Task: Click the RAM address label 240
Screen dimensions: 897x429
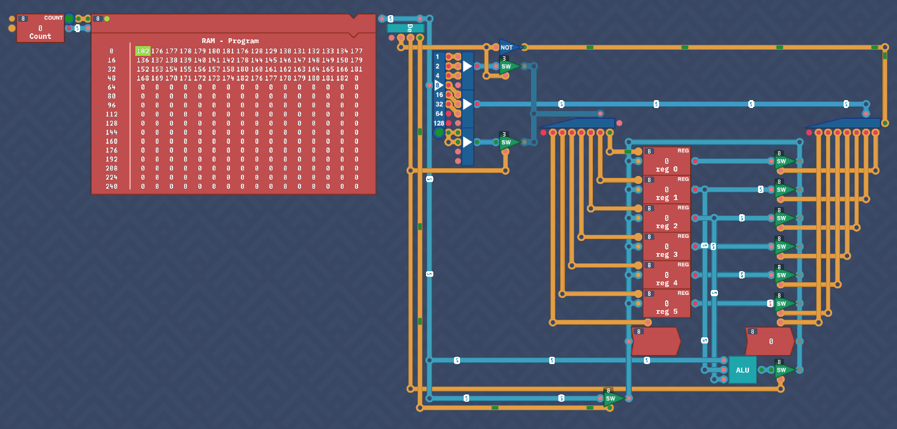Action: click(111, 186)
